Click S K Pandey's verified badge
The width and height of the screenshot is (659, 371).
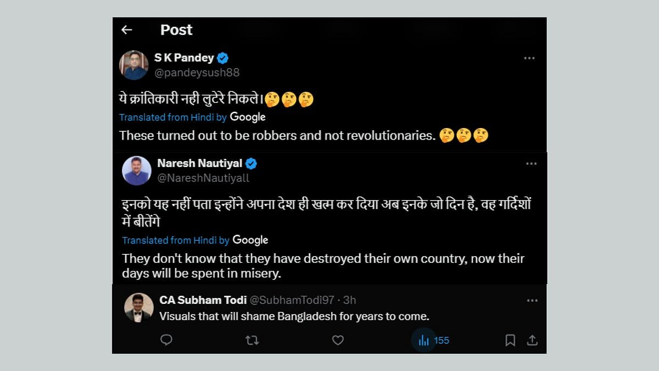tap(222, 58)
